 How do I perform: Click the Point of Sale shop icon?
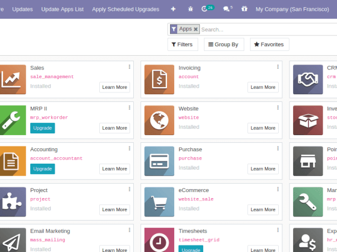tap(308, 161)
